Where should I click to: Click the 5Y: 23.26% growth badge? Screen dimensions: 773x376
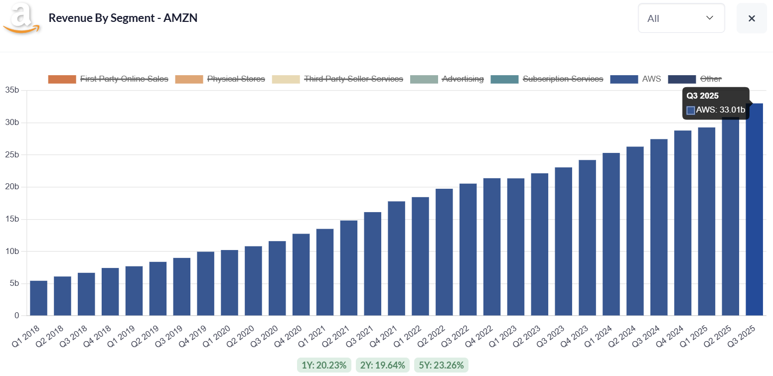[442, 365]
